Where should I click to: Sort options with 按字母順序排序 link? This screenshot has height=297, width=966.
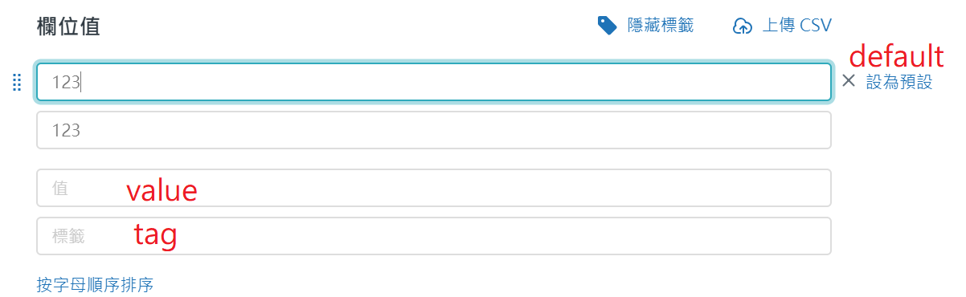pyautogui.click(x=95, y=284)
